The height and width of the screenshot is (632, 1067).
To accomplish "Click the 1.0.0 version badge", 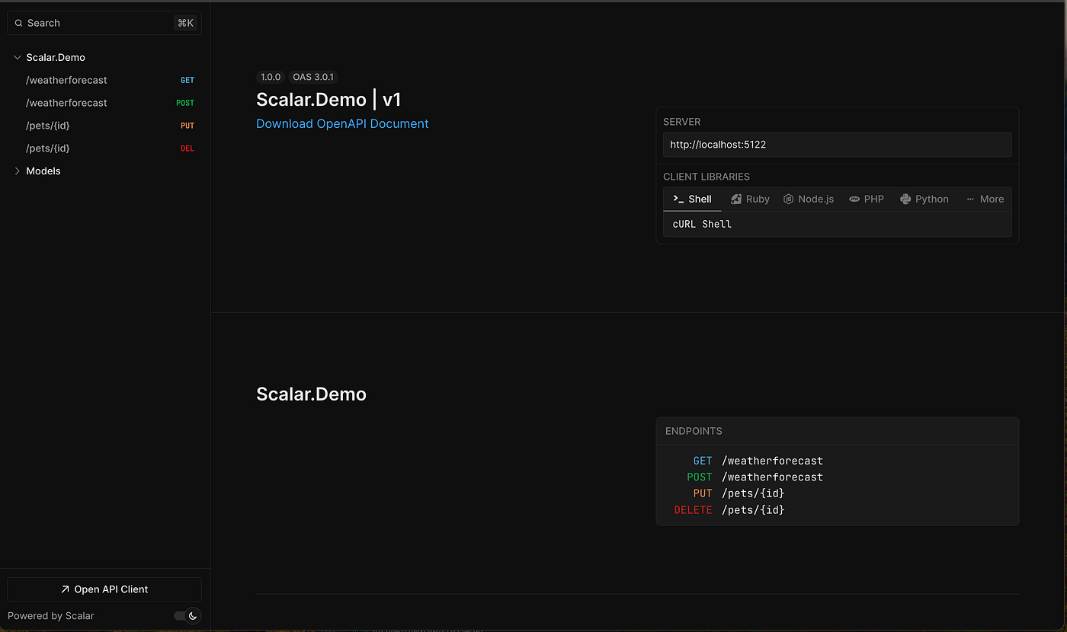I will (x=271, y=77).
